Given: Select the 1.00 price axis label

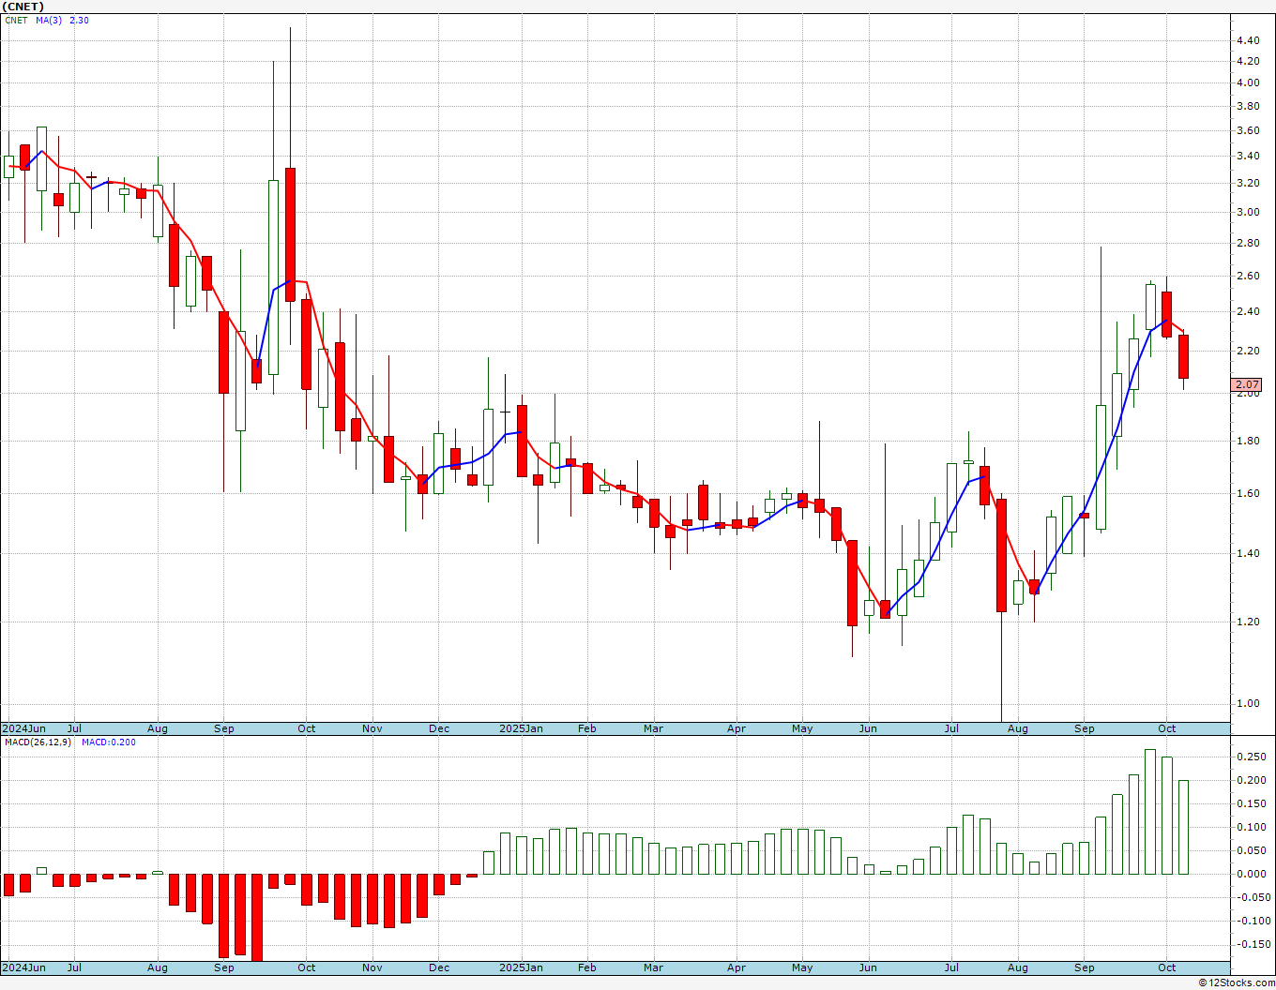Looking at the screenshot, I should pyautogui.click(x=1248, y=703).
